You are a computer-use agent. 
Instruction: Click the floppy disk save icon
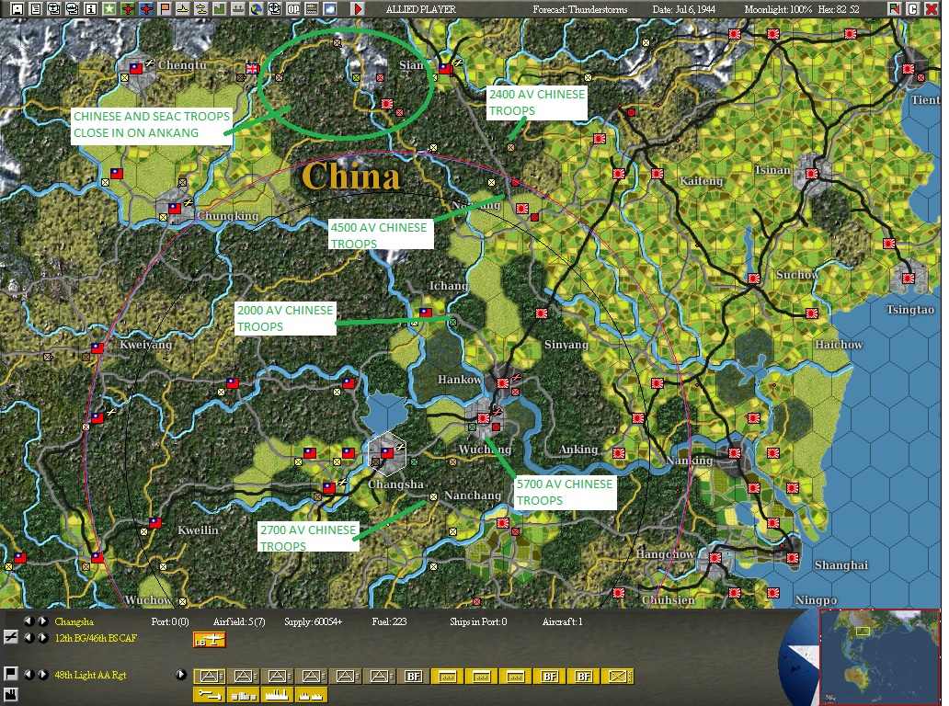pyautogui.click(x=17, y=9)
